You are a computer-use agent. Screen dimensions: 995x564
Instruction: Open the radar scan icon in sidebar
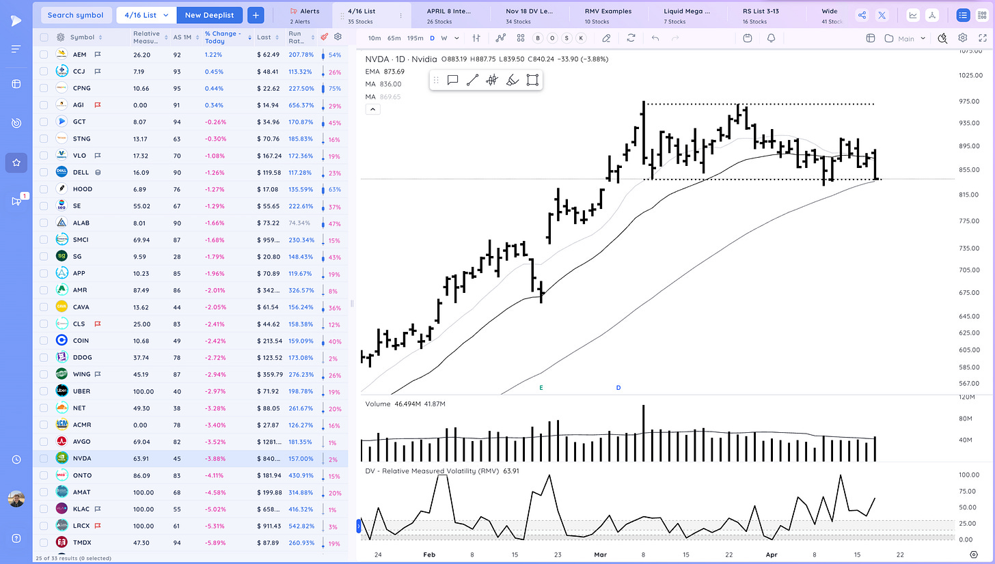(16, 123)
